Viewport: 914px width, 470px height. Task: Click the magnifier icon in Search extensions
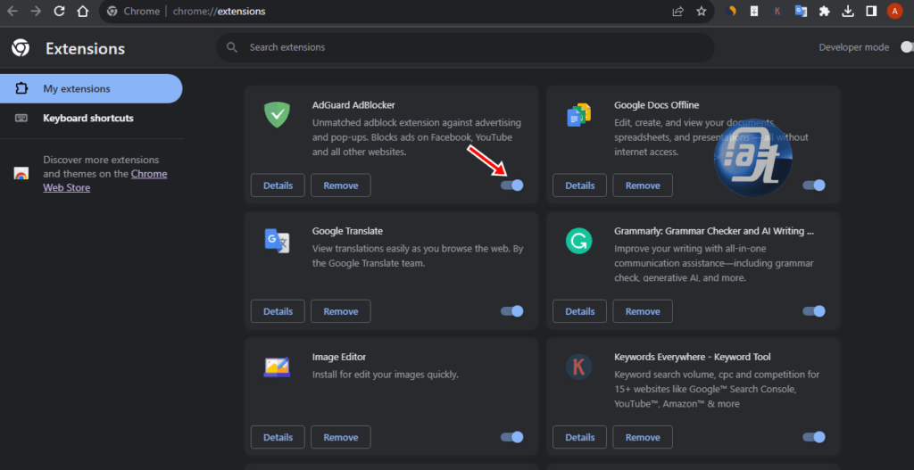click(x=232, y=47)
